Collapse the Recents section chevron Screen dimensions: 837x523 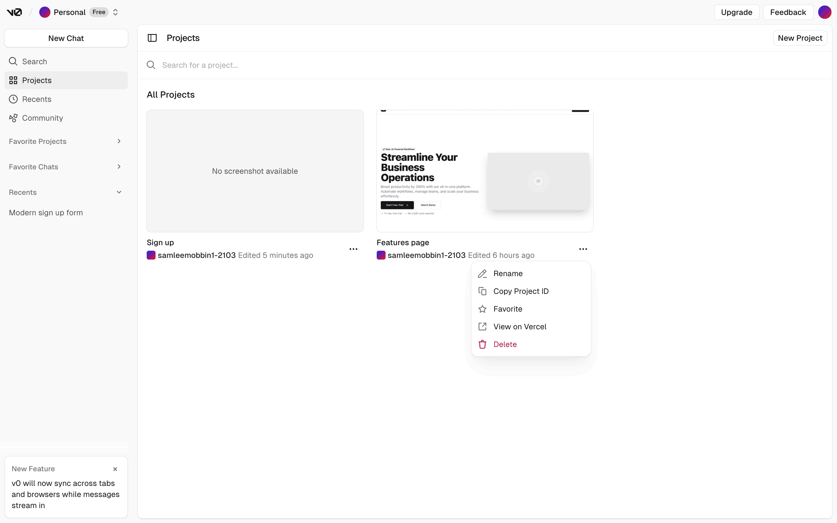[119, 192]
